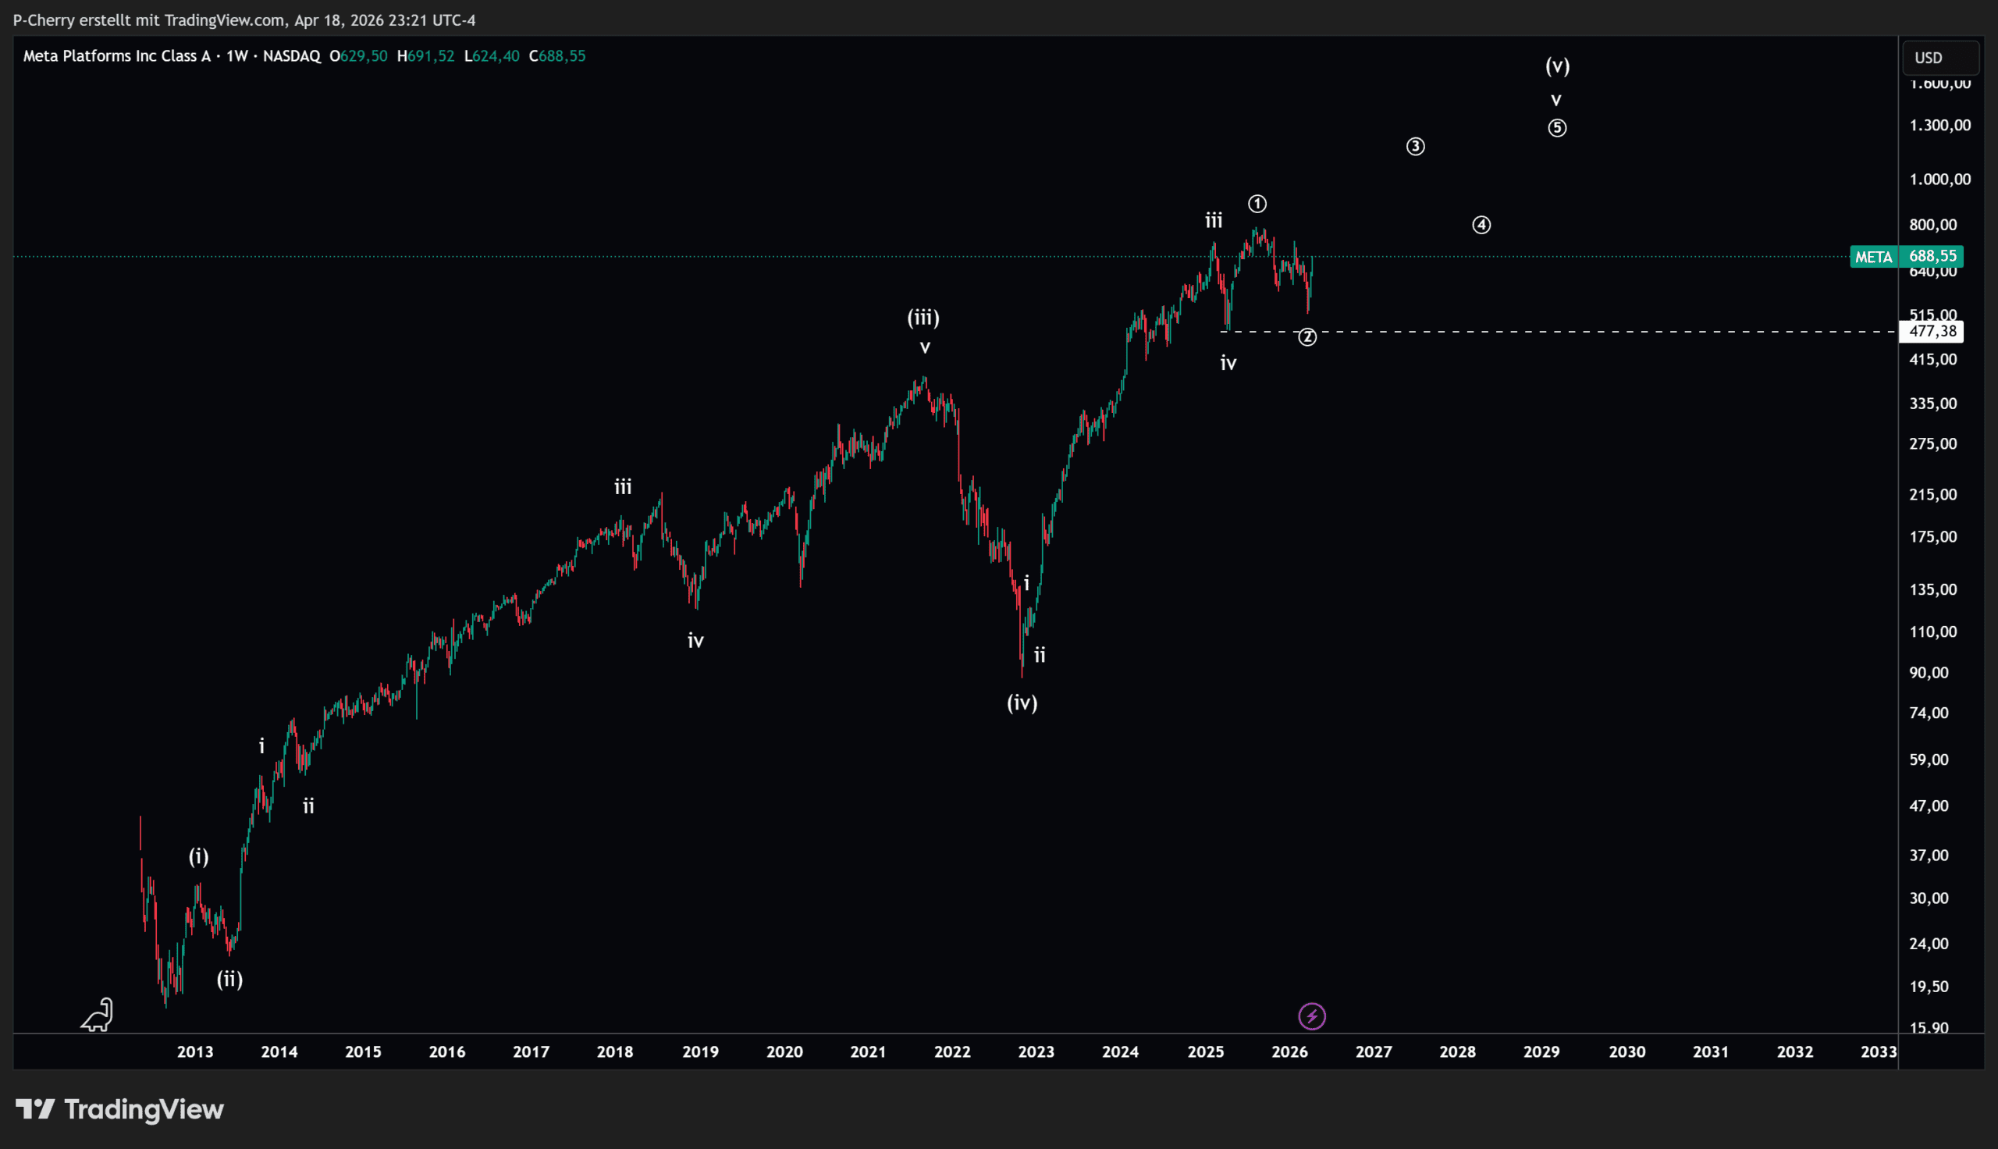Select the circled 2 wave label
Image resolution: width=1998 pixels, height=1149 pixels.
[1307, 338]
